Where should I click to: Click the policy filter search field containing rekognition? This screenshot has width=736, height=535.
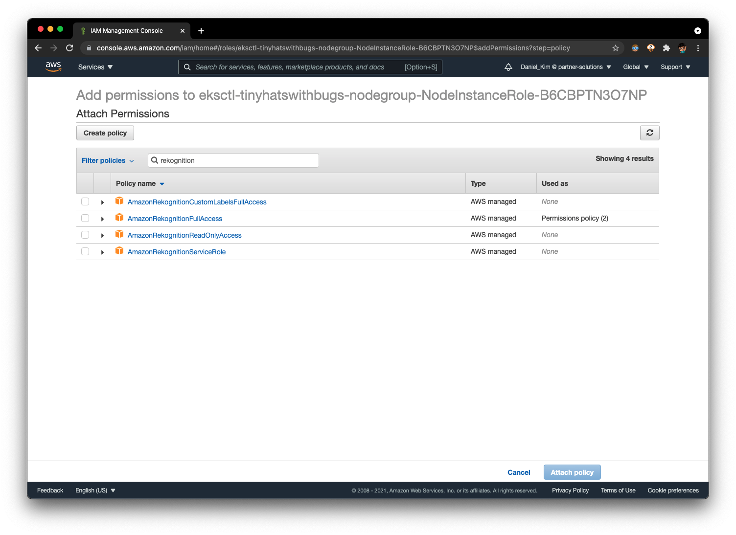233,160
